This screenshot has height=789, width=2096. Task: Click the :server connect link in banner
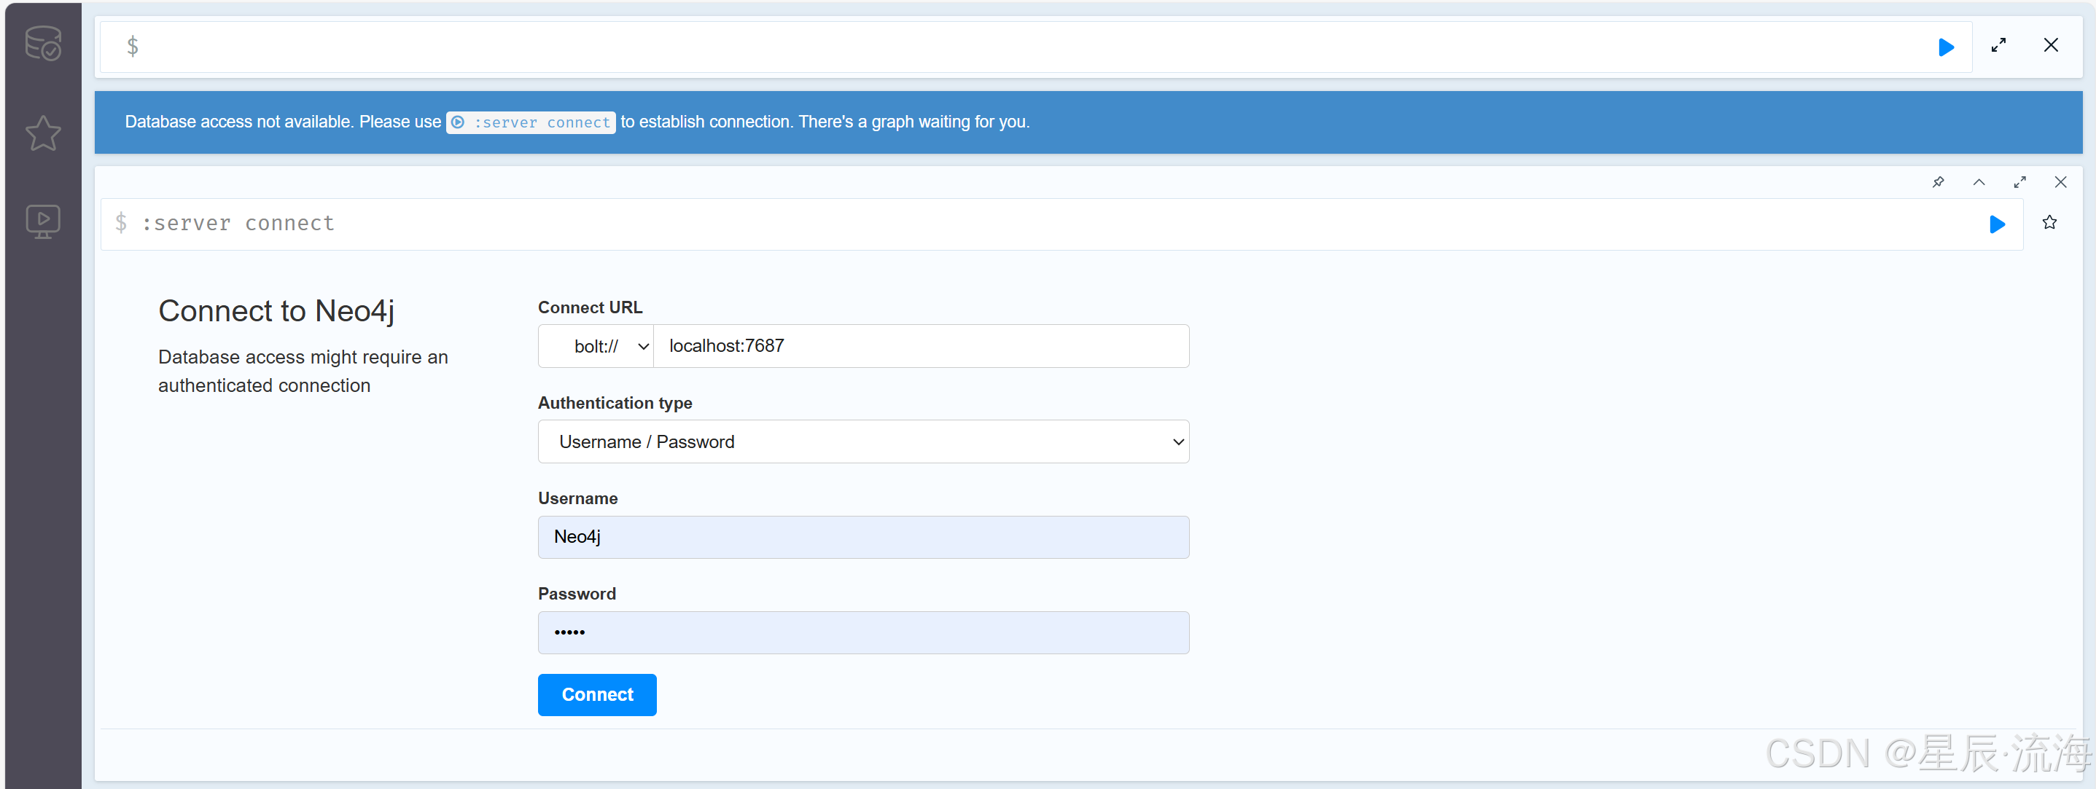[531, 122]
